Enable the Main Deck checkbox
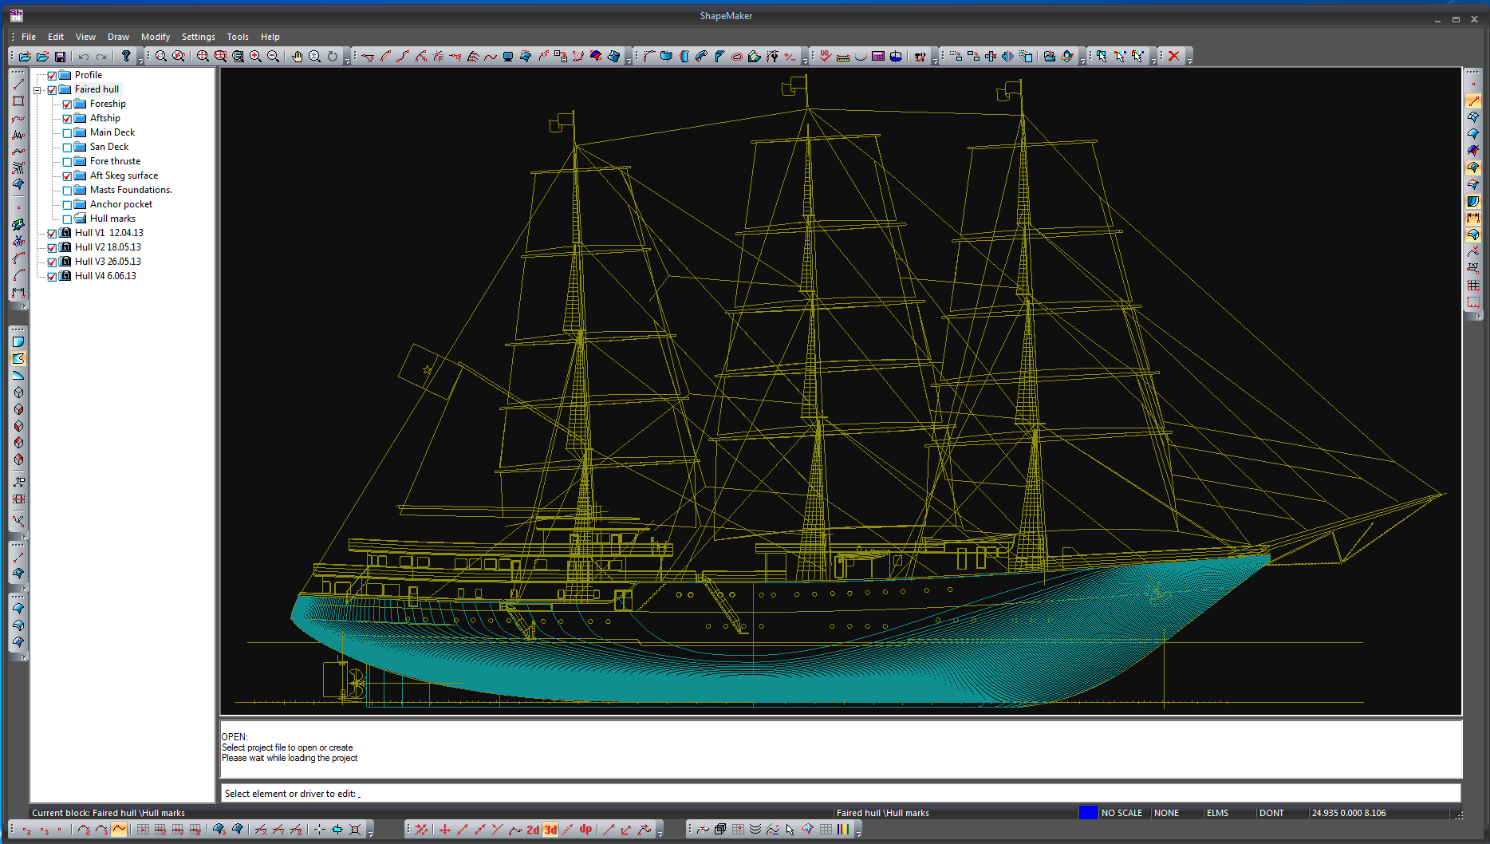Viewport: 1490px width, 844px height. tap(67, 133)
